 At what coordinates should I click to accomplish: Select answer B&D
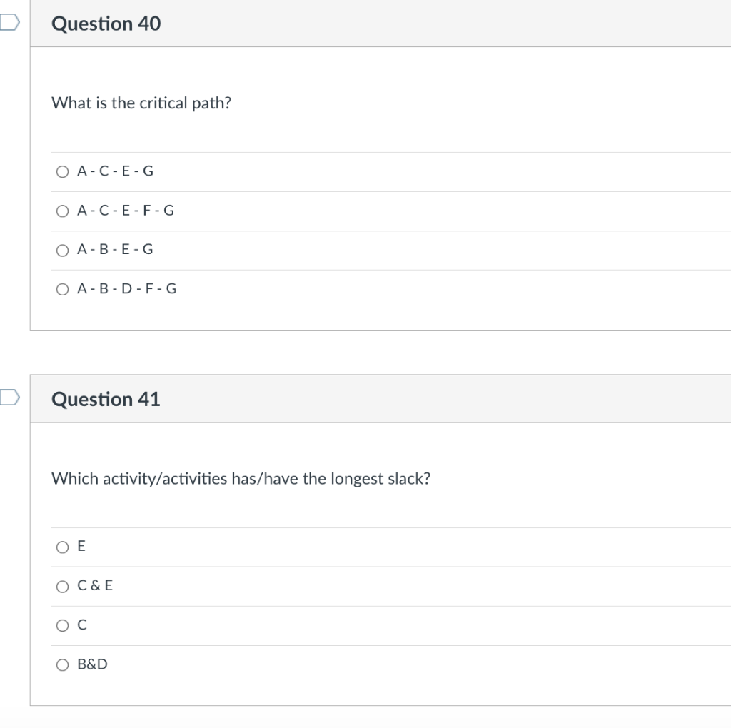click(x=62, y=664)
